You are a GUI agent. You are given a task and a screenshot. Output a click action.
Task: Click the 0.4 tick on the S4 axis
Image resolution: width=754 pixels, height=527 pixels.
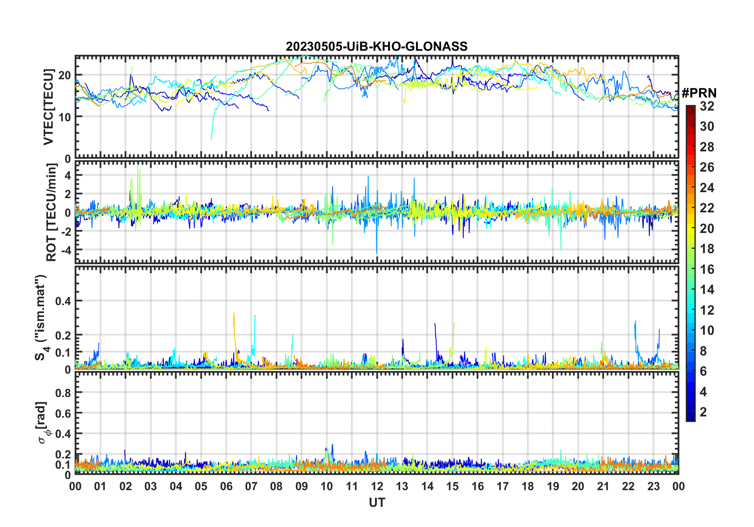pos(63,301)
